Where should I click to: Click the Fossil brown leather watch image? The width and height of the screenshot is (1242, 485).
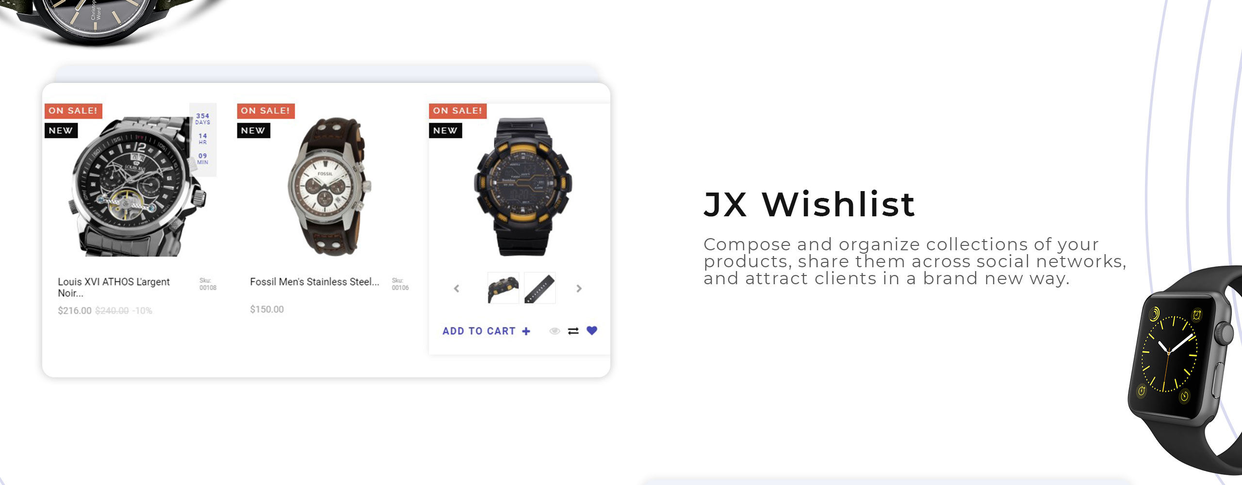click(x=330, y=186)
